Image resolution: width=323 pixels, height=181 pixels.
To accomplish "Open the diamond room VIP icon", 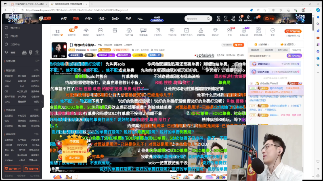I will point(215,31).
